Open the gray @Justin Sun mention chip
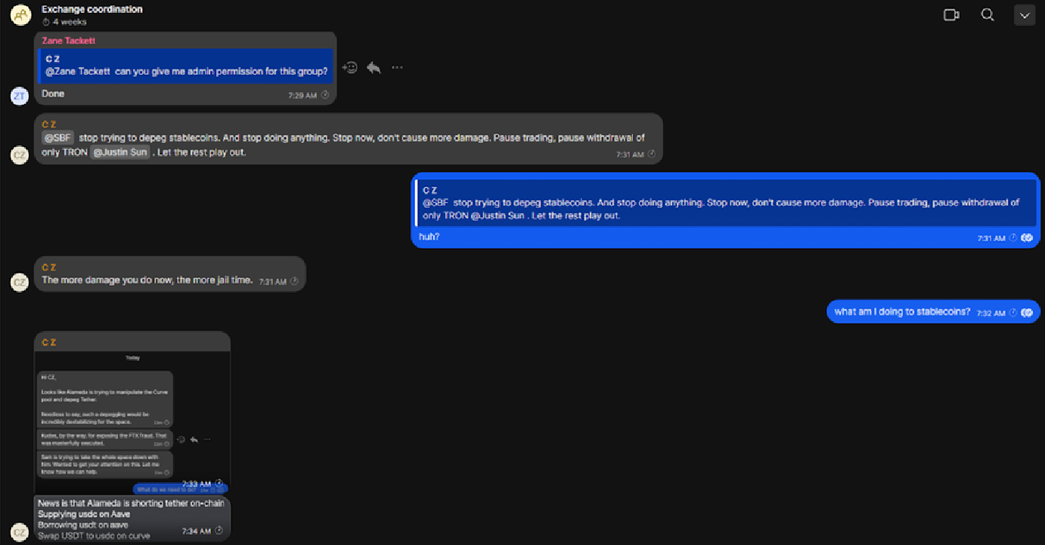Image resolution: width=1045 pixels, height=545 pixels. click(119, 153)
